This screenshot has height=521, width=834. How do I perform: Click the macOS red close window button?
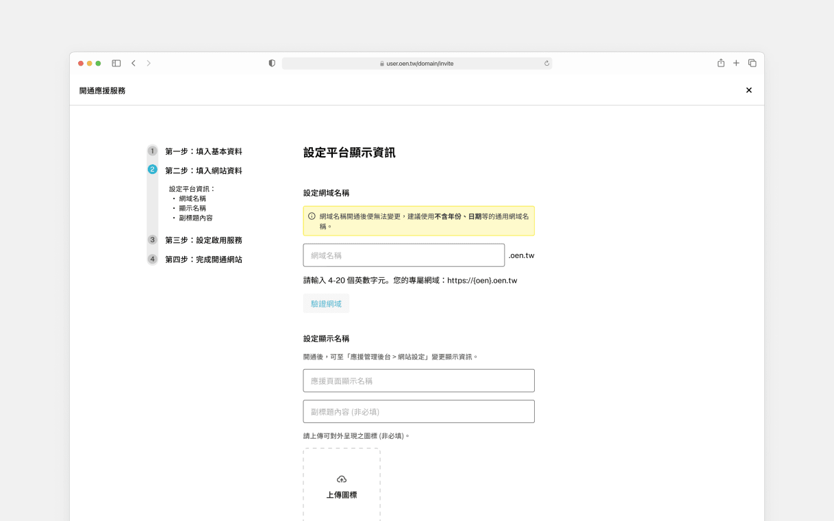click(81, 63)
